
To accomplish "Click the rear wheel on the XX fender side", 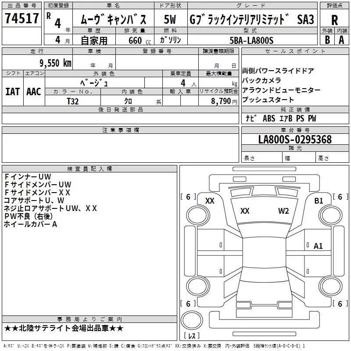I will pos(198,287).
